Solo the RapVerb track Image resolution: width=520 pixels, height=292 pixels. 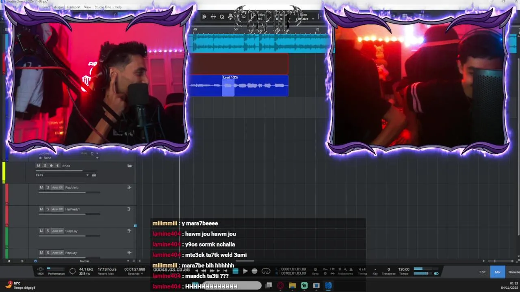pyautogui.click(x=48, y=187)
